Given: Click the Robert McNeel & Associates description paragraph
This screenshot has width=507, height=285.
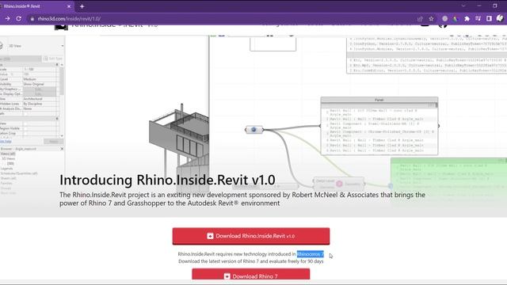Looking at the screenshot, I should pyautogui.click(x=242, y=199).
